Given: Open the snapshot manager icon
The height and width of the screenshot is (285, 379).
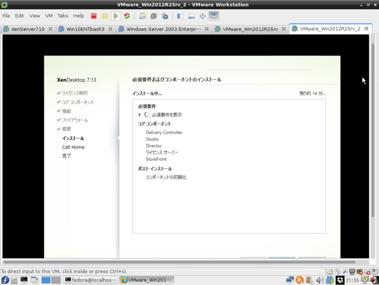Looking at the screenshot, I should (165, 16).
